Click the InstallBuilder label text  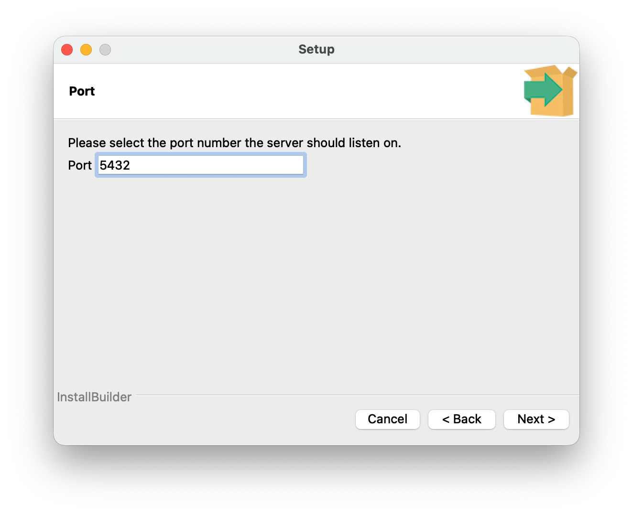(x=94, y=397)
